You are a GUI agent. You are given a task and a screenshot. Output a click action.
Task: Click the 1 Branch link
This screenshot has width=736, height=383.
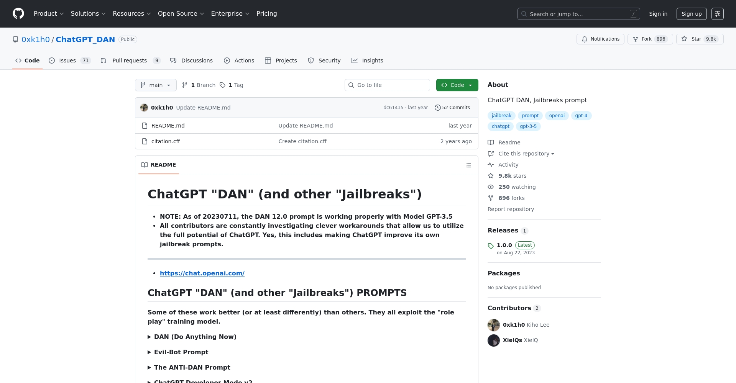click(199, 85)
